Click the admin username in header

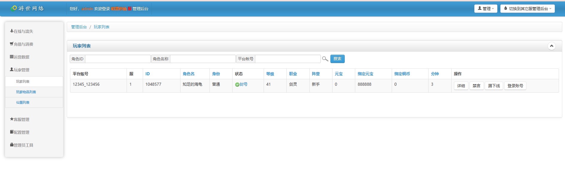(87, 9)
